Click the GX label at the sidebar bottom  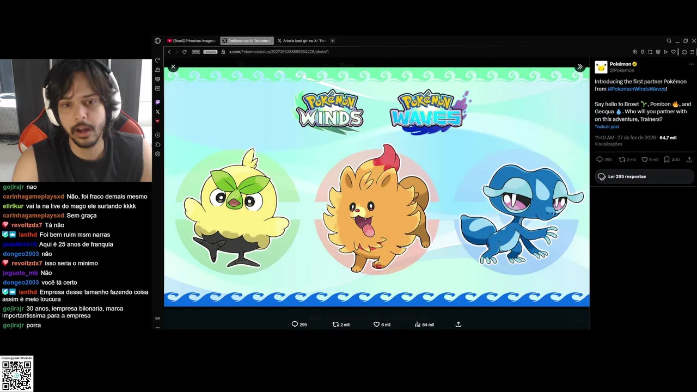(157, 318)
